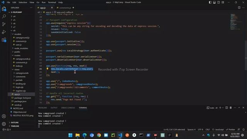This screenshot has width=247, height=139.
Task: Toggle bottom panel layout button
Action: click(x=215, y=2)
